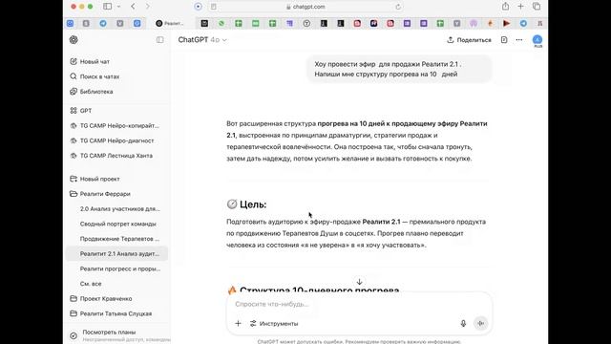The height and width of the screenshot is (344, 611).
Task: Start voice mode with the waveform button
Action: (481, 323)
